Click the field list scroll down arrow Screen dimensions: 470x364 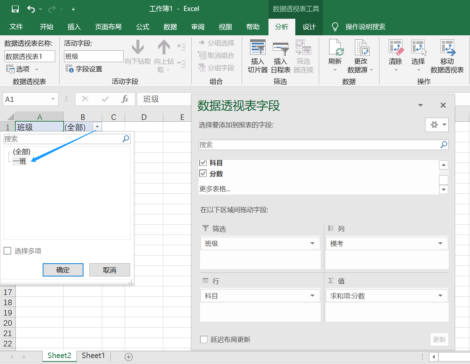[x=444, y=190]
